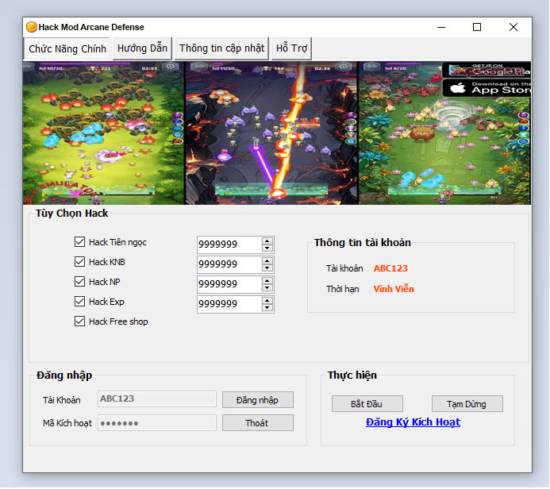The width and height of the screenshot is (550, 489).
Task: Click the middle lava gameplay screenshot
Action: [271, 133]
